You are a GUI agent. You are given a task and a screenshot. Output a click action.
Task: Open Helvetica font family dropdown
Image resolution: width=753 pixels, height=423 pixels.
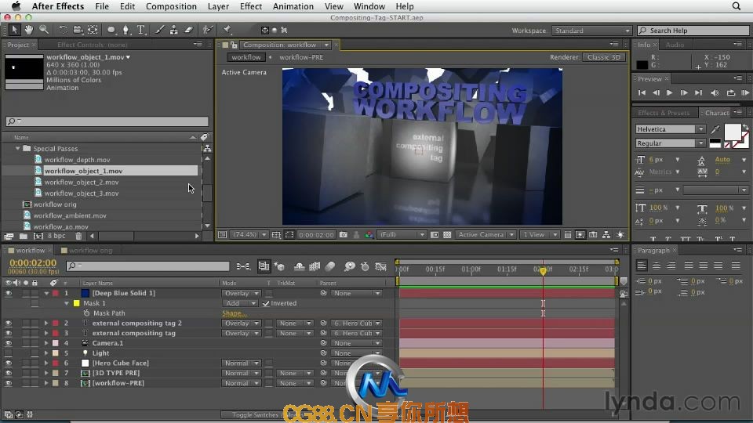tap(671, 129)
